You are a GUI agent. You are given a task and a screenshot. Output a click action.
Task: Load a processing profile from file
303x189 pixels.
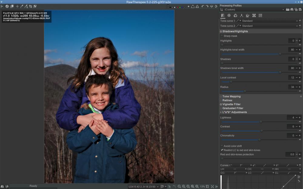pos(288,9)
